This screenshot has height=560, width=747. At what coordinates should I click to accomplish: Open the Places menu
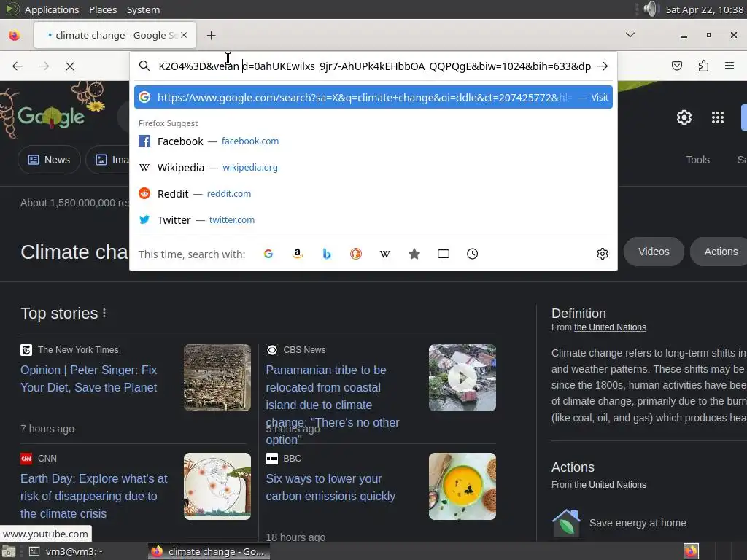tap(102, 9)
